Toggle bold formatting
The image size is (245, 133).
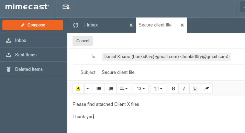[x=173, y=89]
